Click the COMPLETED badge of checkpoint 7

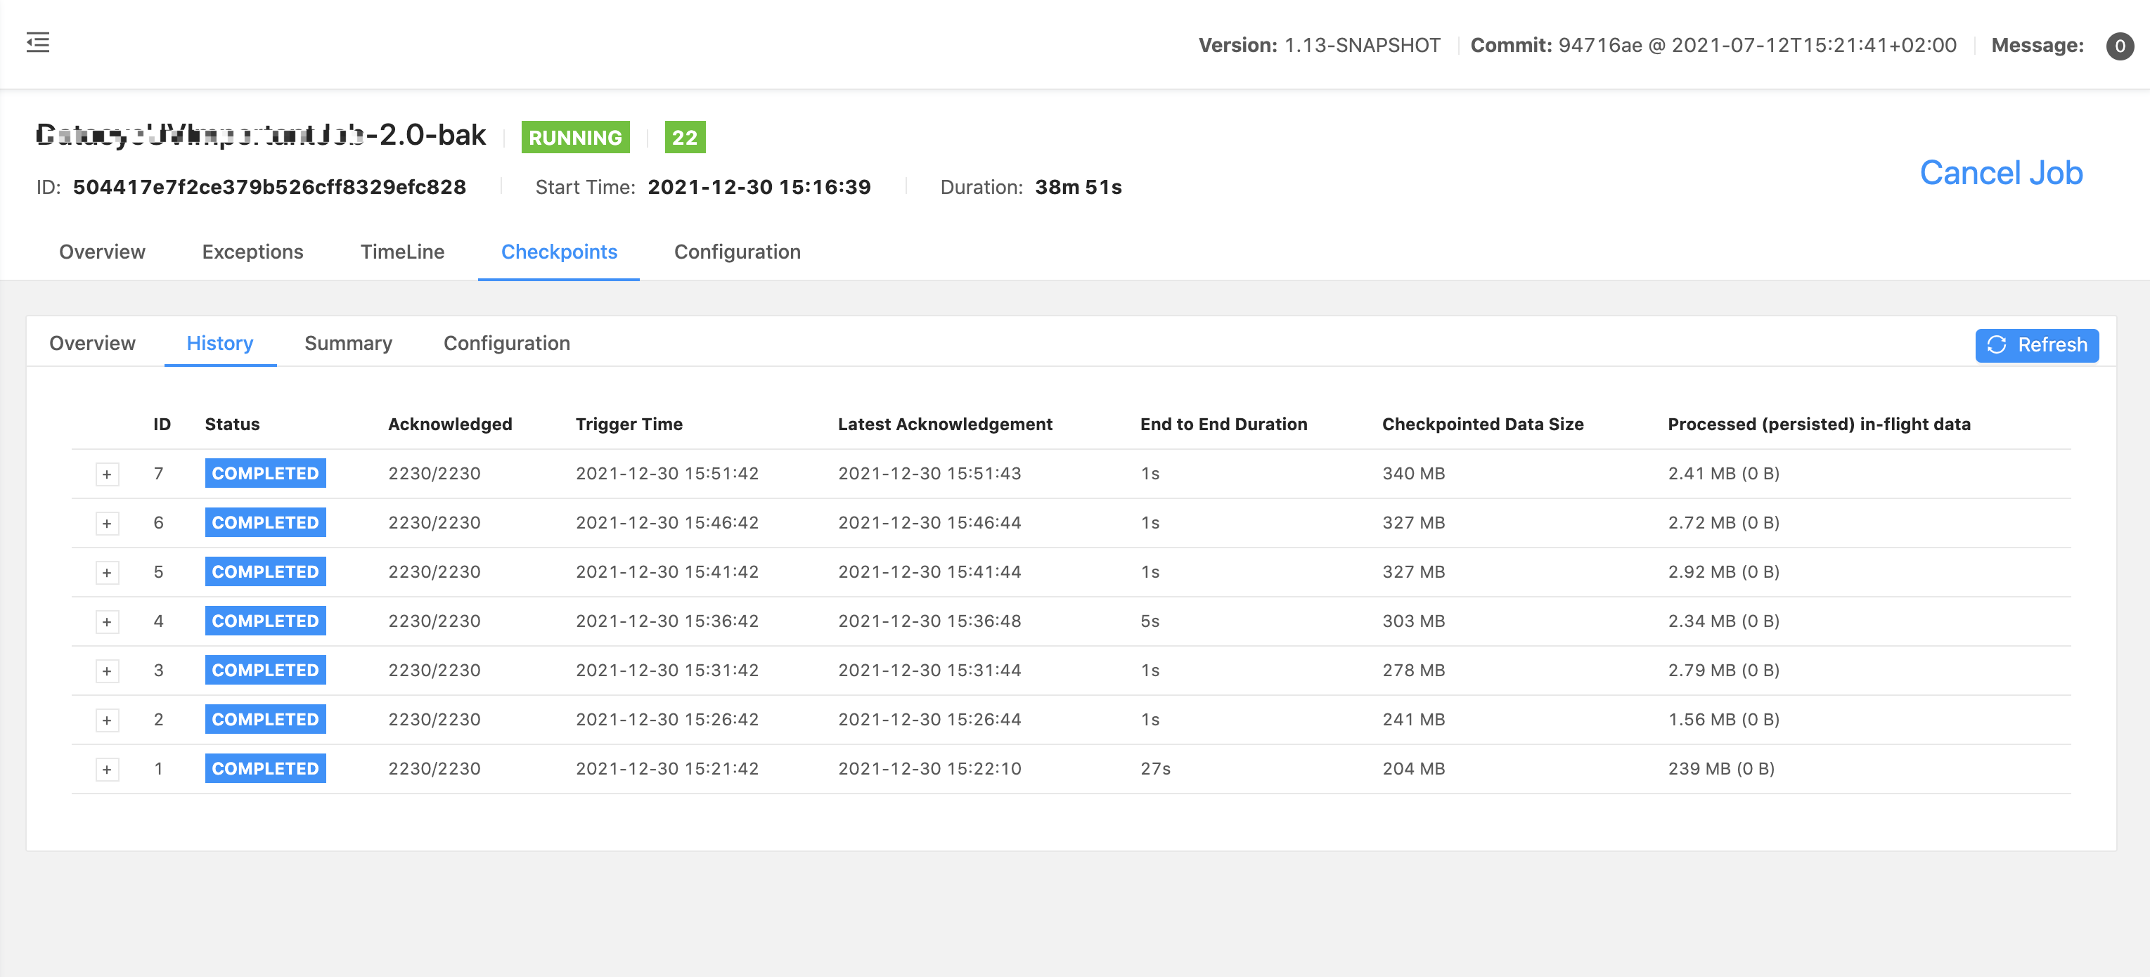(264, 473)
